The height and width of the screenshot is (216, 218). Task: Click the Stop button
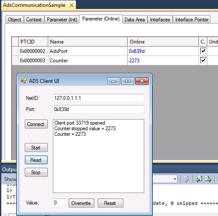click(x=36, y=172)
